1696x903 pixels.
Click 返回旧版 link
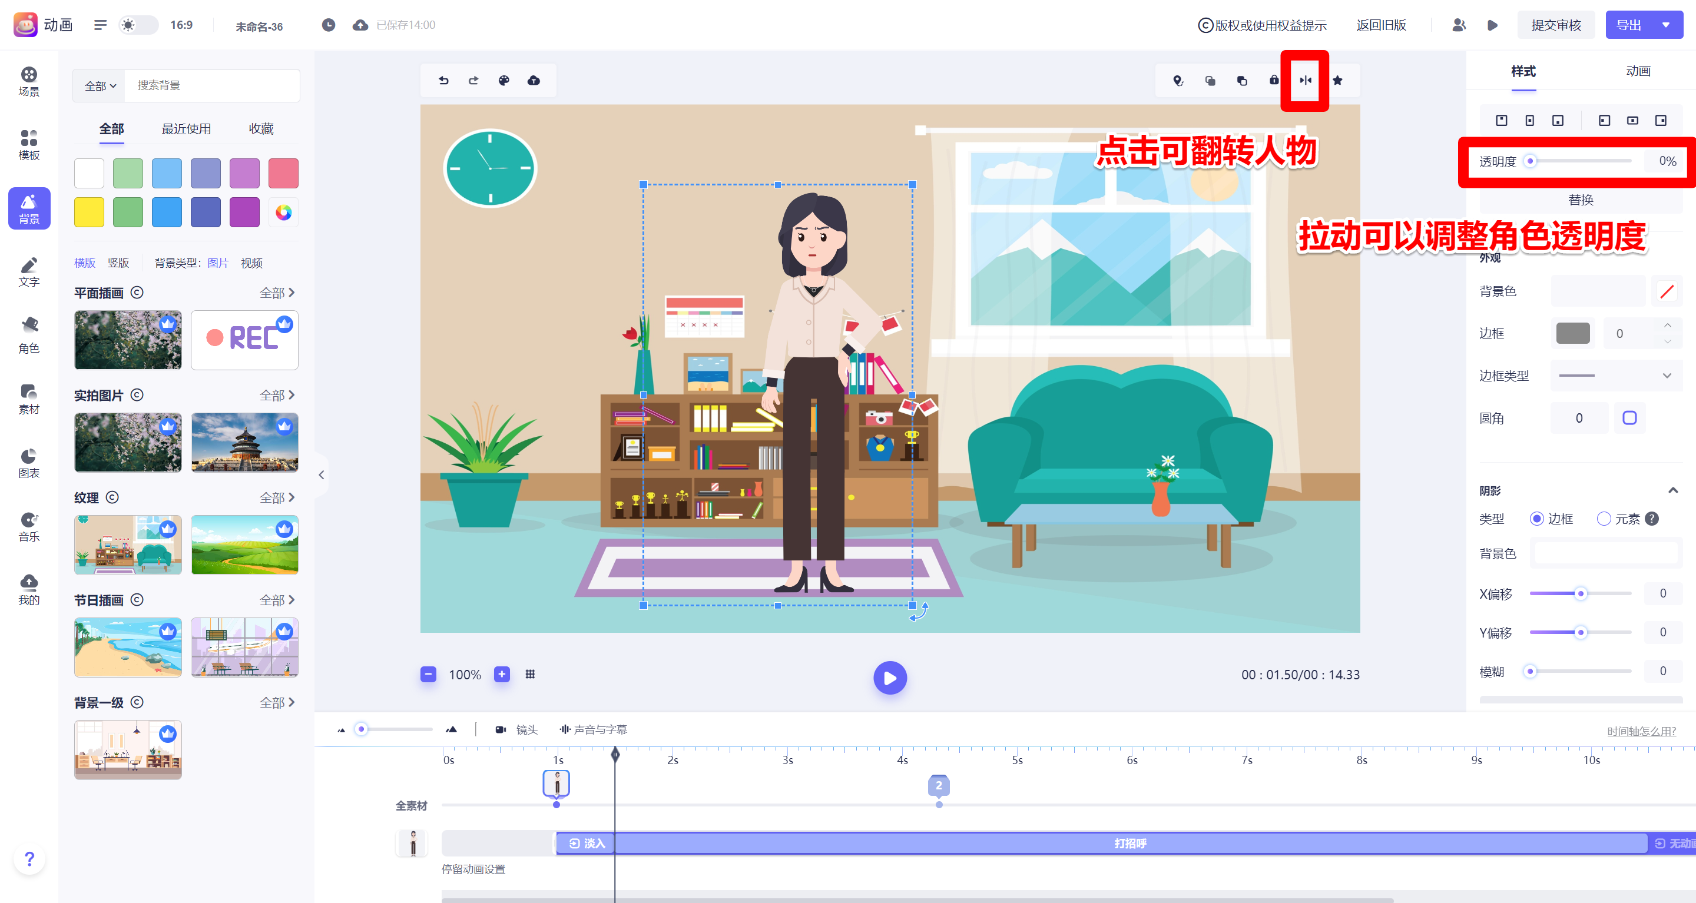[x=1382, y=25]
